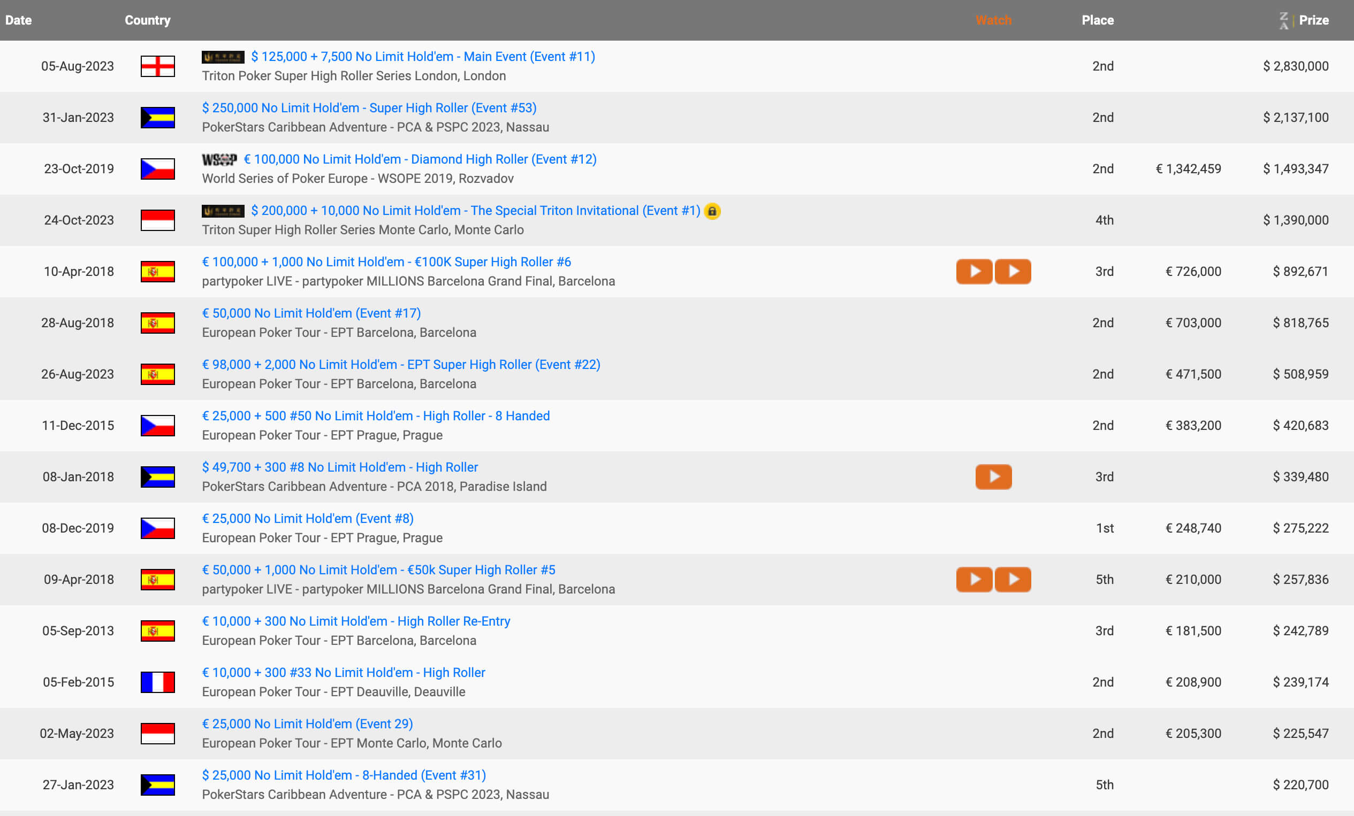Sort by Country column header
1354x816 pixels.
tap(147, 20)
